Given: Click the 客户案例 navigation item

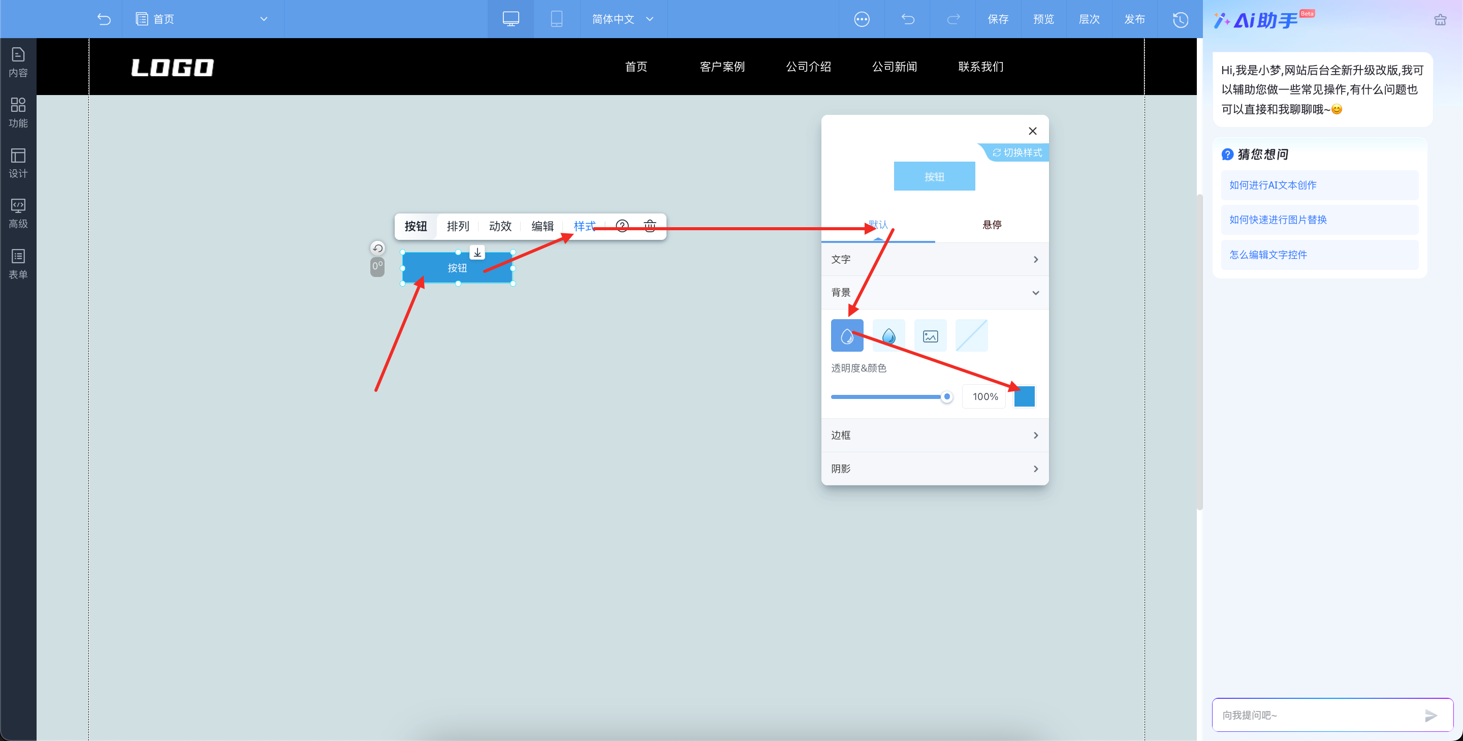Looking at the screenshot, I should pos(722,67).
